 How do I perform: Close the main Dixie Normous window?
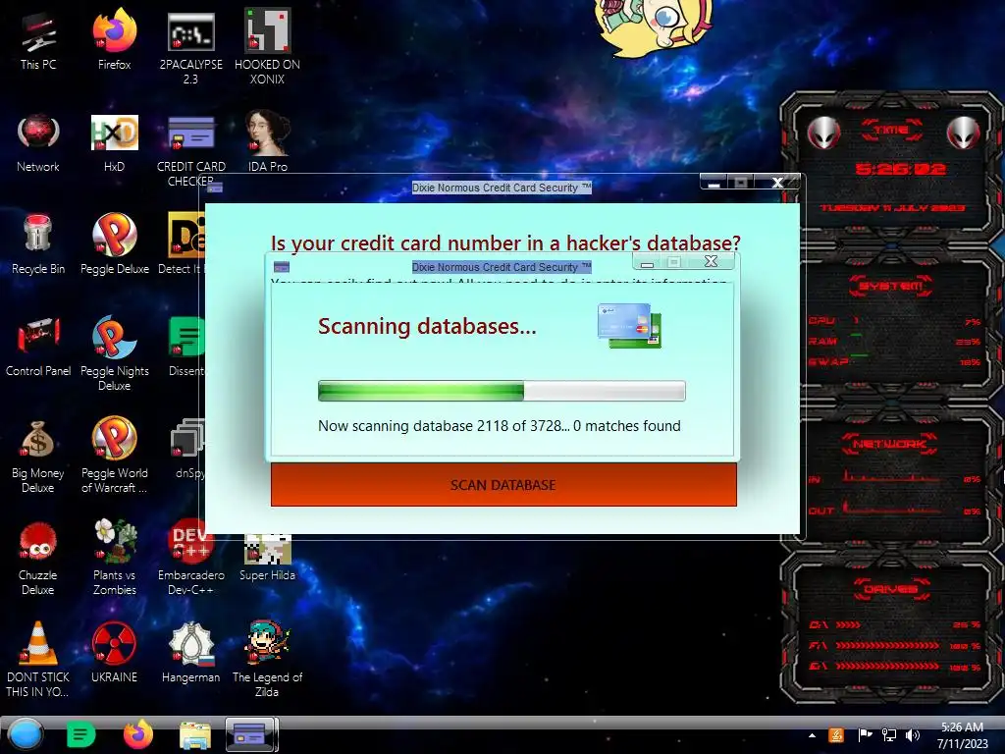pyautogui.click(x=777, y=182)
